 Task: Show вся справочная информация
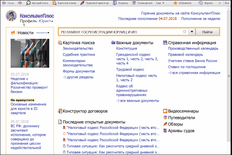coord(194,73)
